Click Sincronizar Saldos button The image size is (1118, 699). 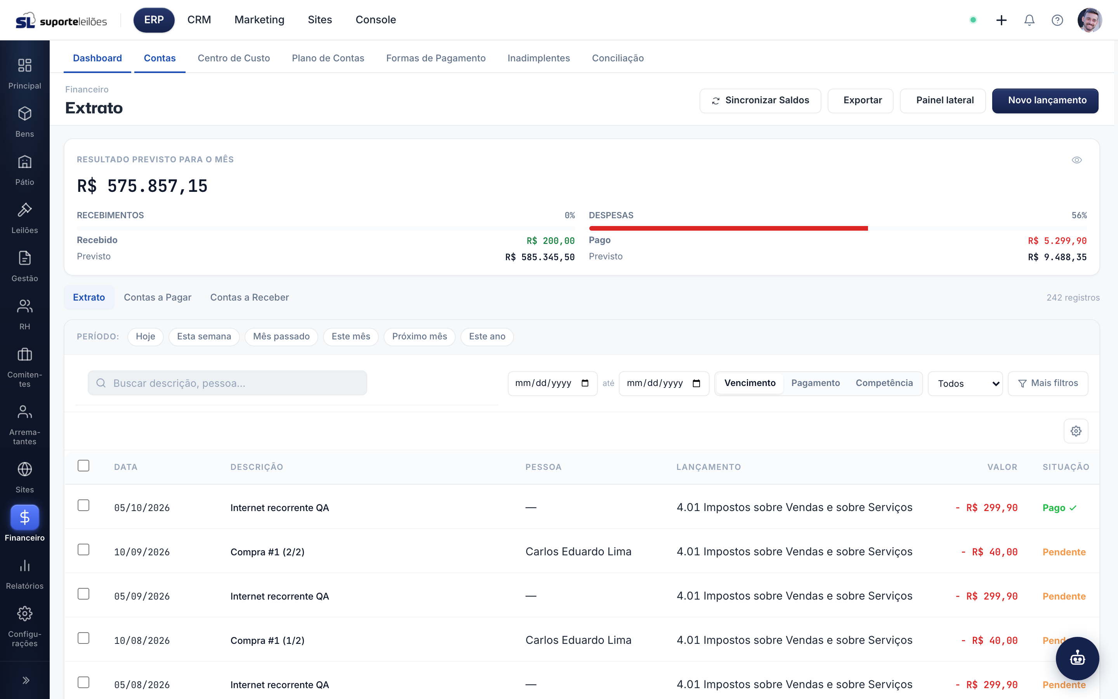click(x=760, y=100)
